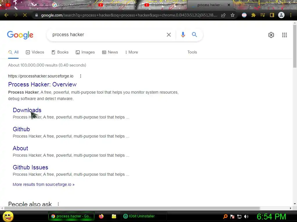Click the 6:54 PM clock
297x222 pixels.
point(271,217)
